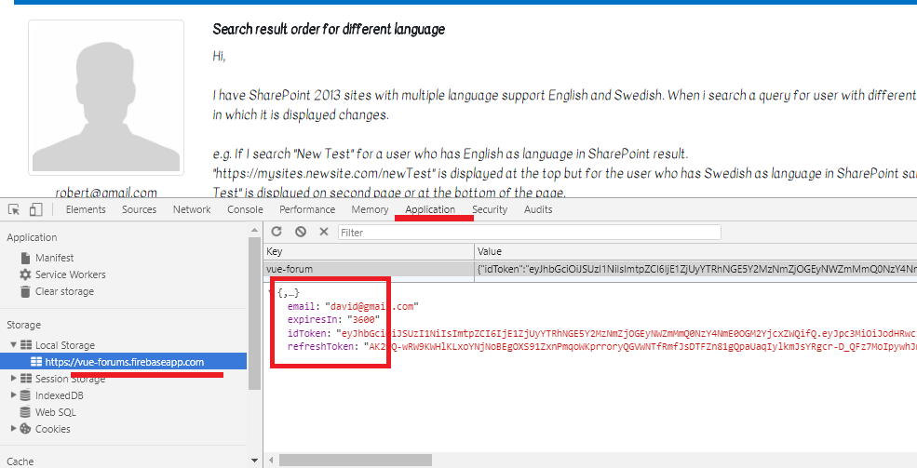Viewport: 917px width, 468px height.
Task: Click the Filter input field
Action: coord(530,232)
